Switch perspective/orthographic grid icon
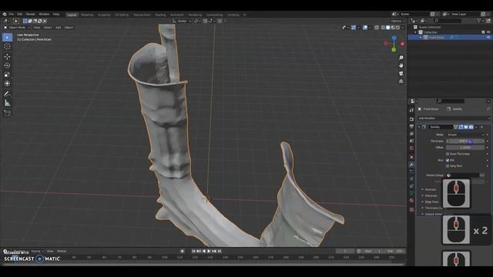The width and height of the screenshot is (493, 277). click(401, 82)
